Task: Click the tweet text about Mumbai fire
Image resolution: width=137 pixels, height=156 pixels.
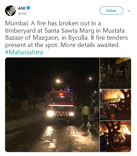Action: (x=66, y=34)
